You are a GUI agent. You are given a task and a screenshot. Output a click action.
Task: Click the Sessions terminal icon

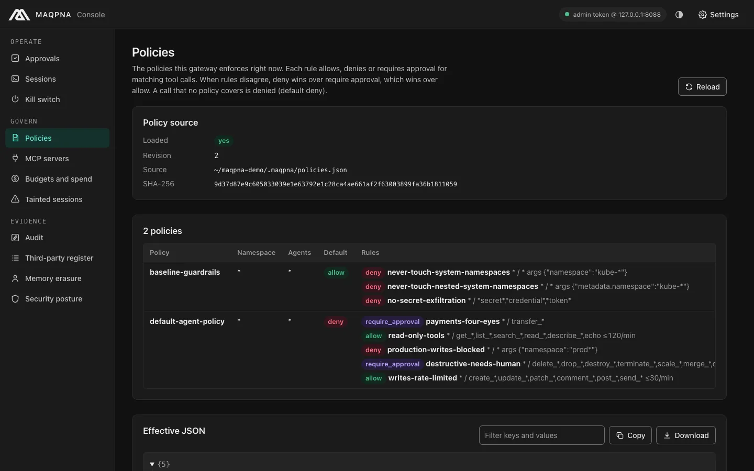click(x=15, y=78)
